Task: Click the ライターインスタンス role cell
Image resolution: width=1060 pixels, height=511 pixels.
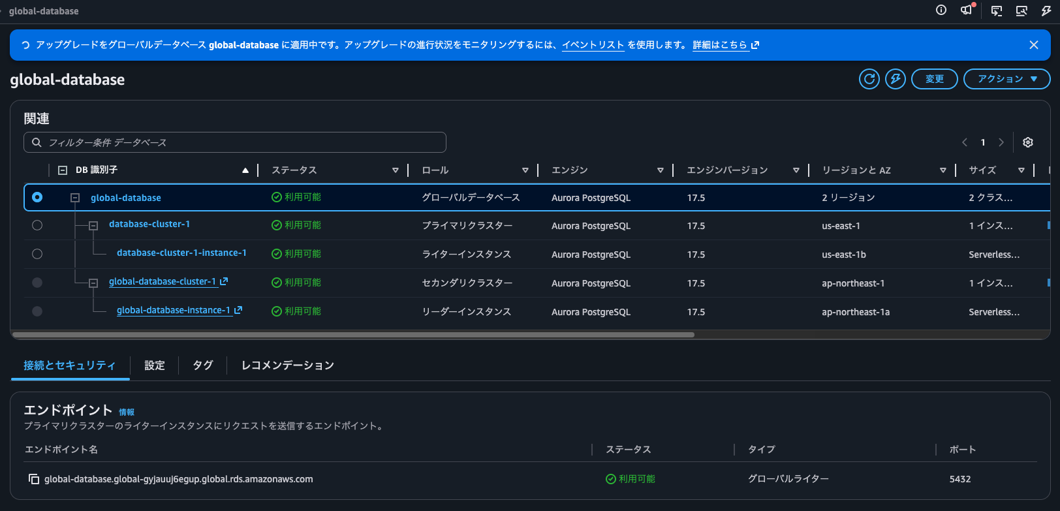Action: click(x=466, y=255)
